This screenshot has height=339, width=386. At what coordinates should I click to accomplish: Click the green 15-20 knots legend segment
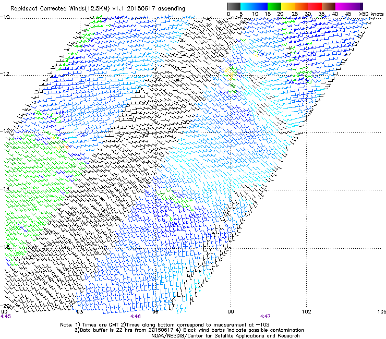coord(274,6)
